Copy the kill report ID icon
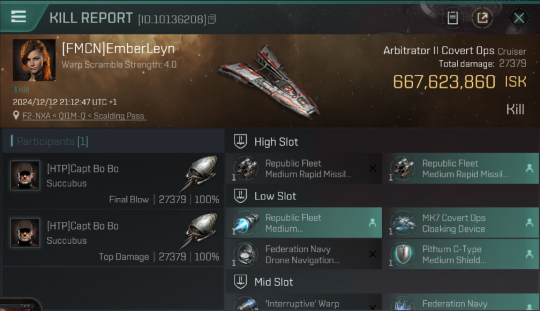This screenshot has height=311, width=540. point(212,19)
